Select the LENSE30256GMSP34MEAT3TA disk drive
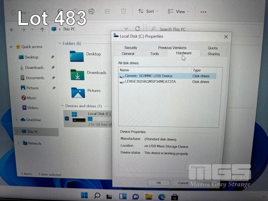 150,82
